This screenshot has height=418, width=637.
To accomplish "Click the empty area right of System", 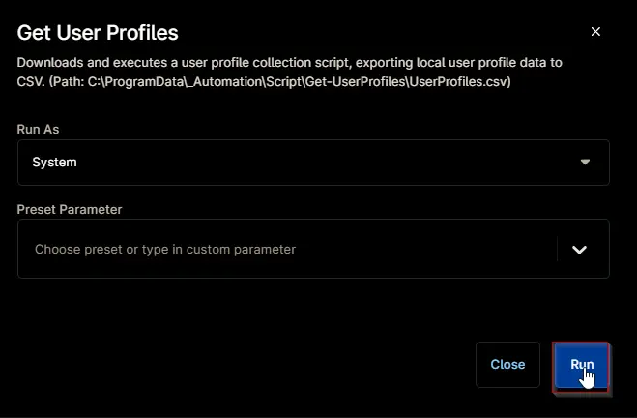I will (325, 163).
